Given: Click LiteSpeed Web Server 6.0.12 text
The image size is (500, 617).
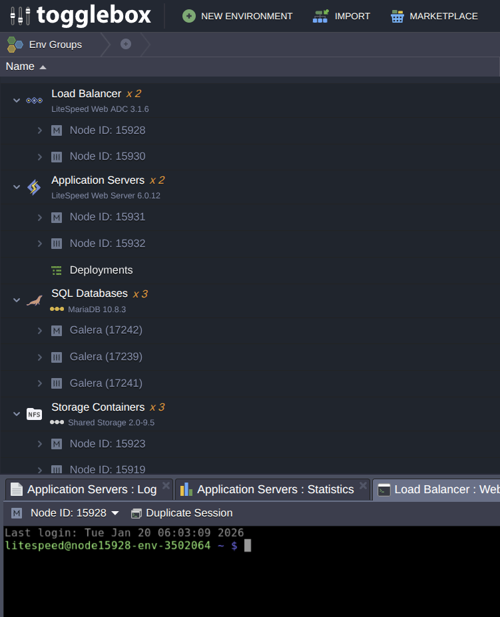Looking at the screenshot, I should point(106,196).
